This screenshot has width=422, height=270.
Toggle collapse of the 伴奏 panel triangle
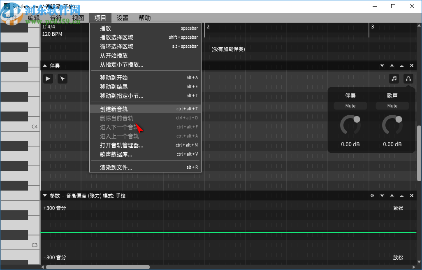(x=44, y=65)
